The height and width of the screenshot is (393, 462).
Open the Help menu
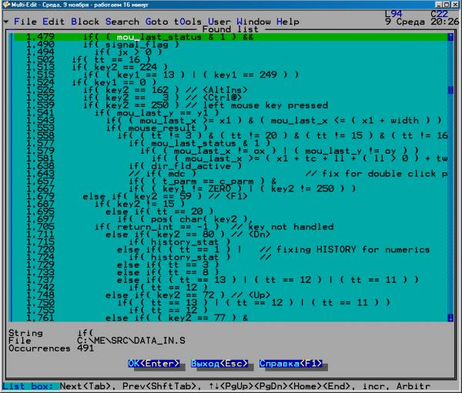pos(288,22)
